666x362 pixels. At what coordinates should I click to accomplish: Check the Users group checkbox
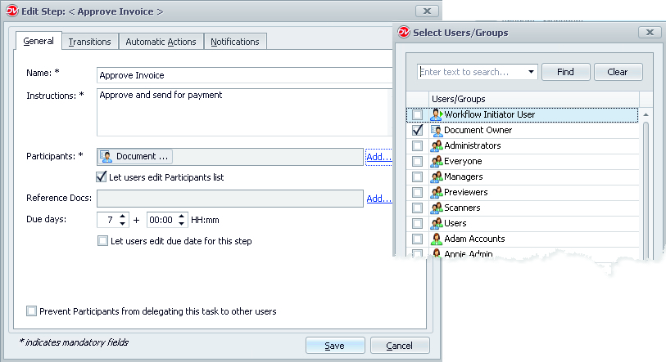[x=418, y=223]
